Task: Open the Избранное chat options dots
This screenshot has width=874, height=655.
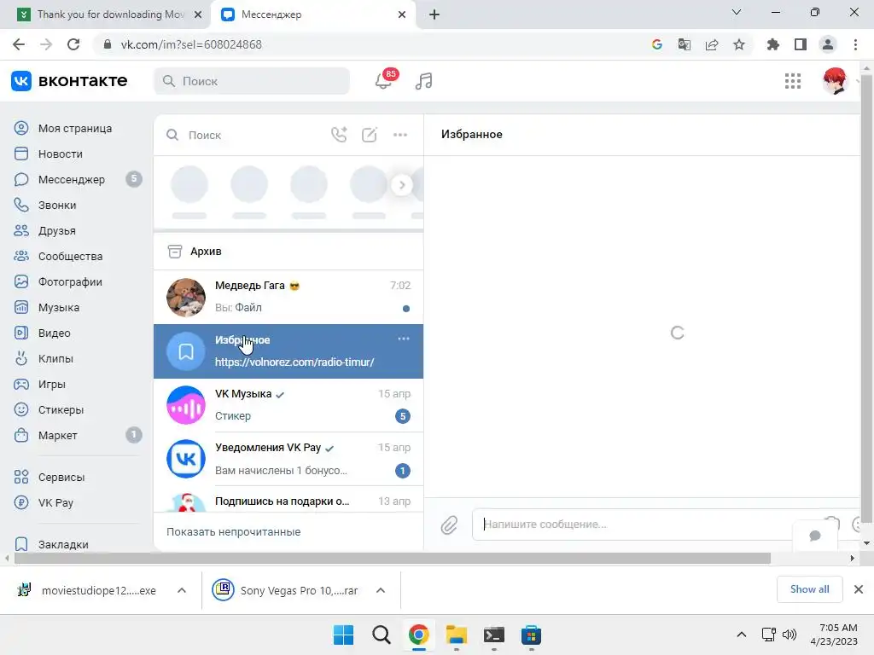Action: point(404,339)
